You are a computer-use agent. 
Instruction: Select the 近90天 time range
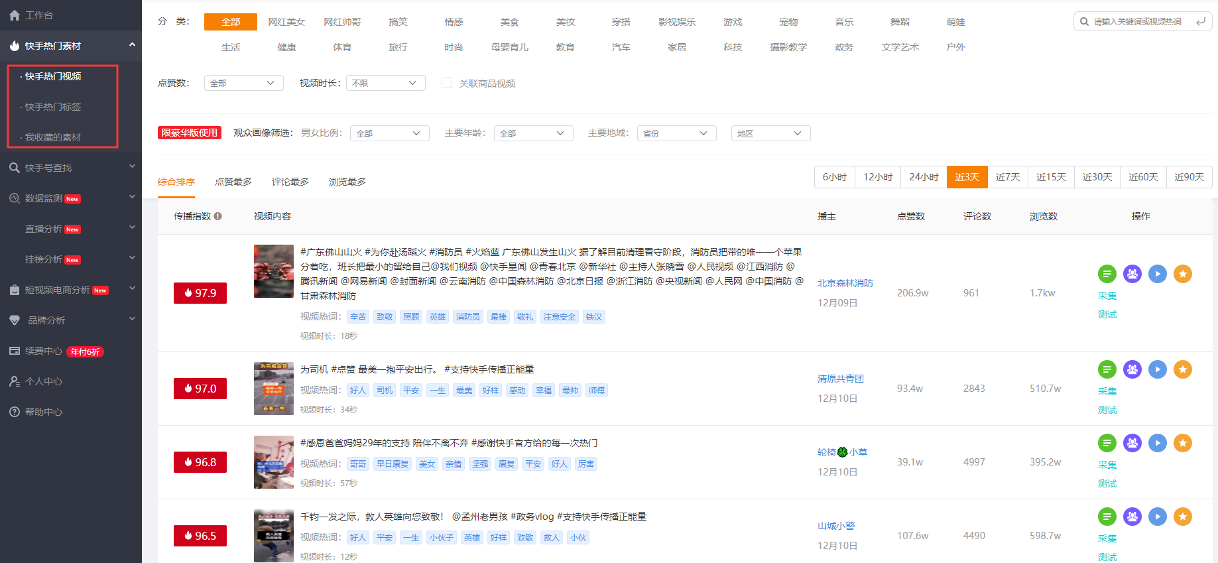[1189, 177]
